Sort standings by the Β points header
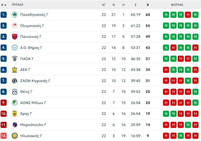Viewport: 201px width, 141px height. click(148, 5)
